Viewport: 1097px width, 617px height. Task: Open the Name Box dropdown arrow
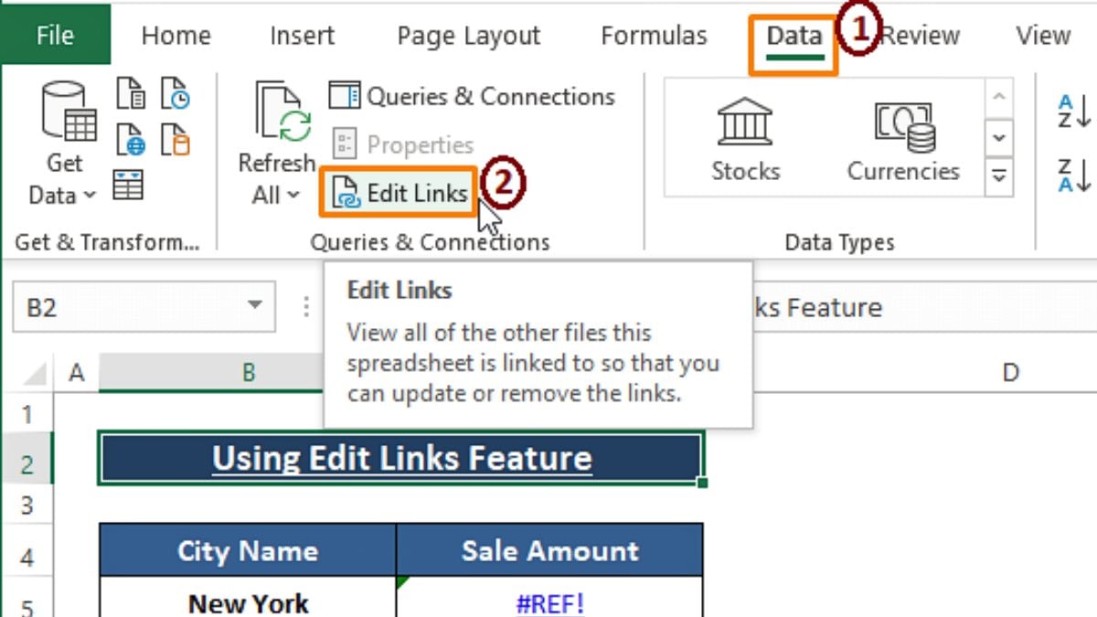(x=255, y=307)
